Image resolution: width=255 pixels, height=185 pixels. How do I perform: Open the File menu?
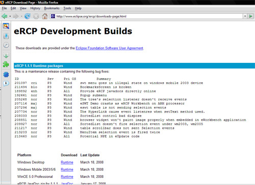coord(4,8)
